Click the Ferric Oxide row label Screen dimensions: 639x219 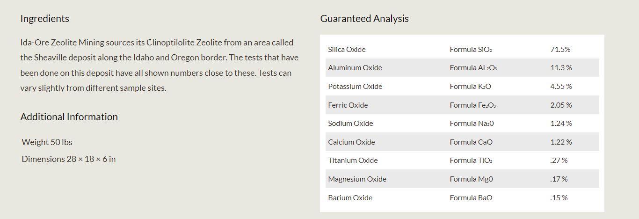(348, 105)
